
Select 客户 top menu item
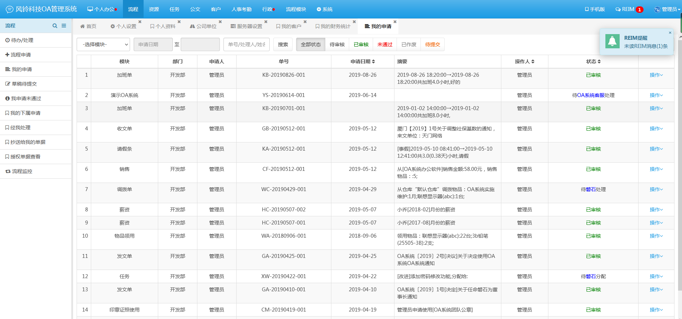[x=216, y=9]
